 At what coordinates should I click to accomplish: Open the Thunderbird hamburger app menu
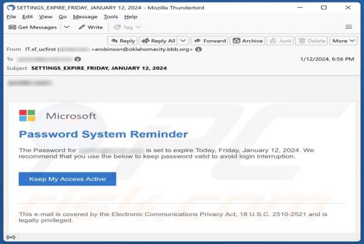point(348,27)
